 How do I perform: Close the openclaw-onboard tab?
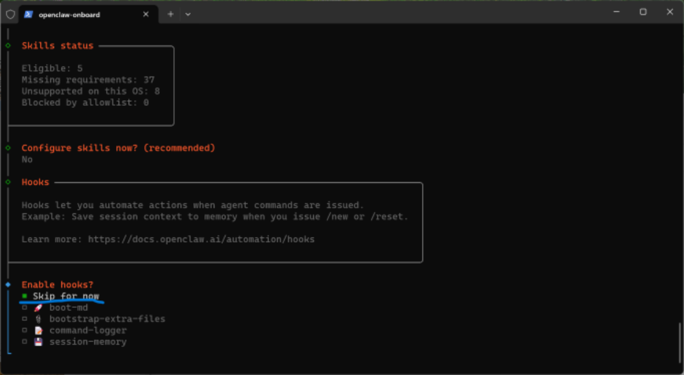pos(146,14)
